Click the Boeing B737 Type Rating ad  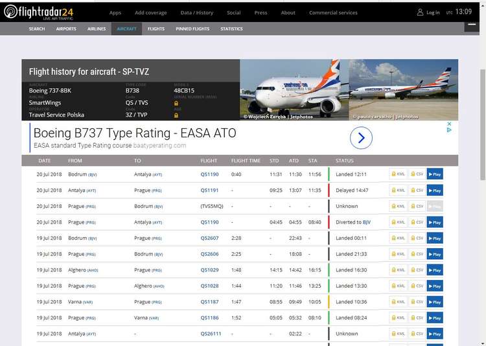coord(135,133)
